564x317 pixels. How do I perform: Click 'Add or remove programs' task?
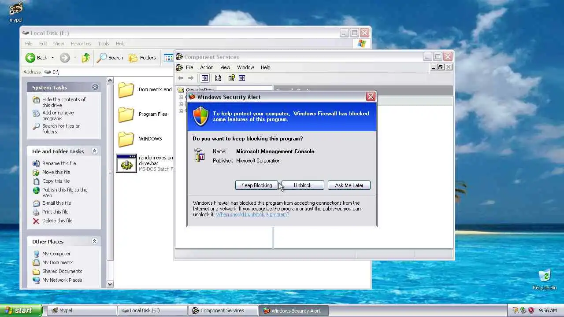tap(58, 115)
